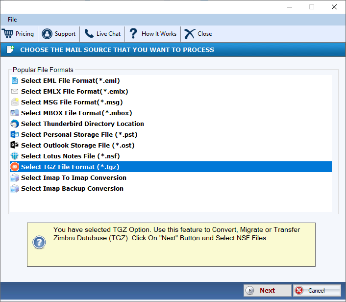Click the Support user icon
Viewport: 346px width, 302px height.
pos(47,34)
